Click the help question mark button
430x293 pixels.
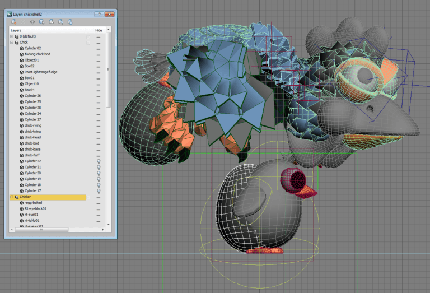[99, 14]
